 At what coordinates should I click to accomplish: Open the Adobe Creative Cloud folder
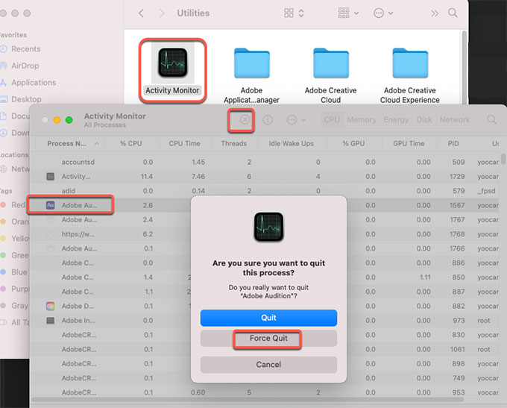click(330, 75)
